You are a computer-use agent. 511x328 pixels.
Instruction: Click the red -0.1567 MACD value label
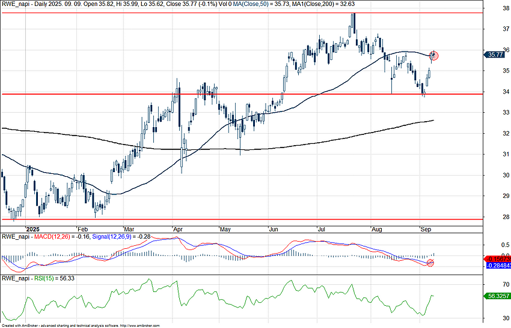coord(498,259)
